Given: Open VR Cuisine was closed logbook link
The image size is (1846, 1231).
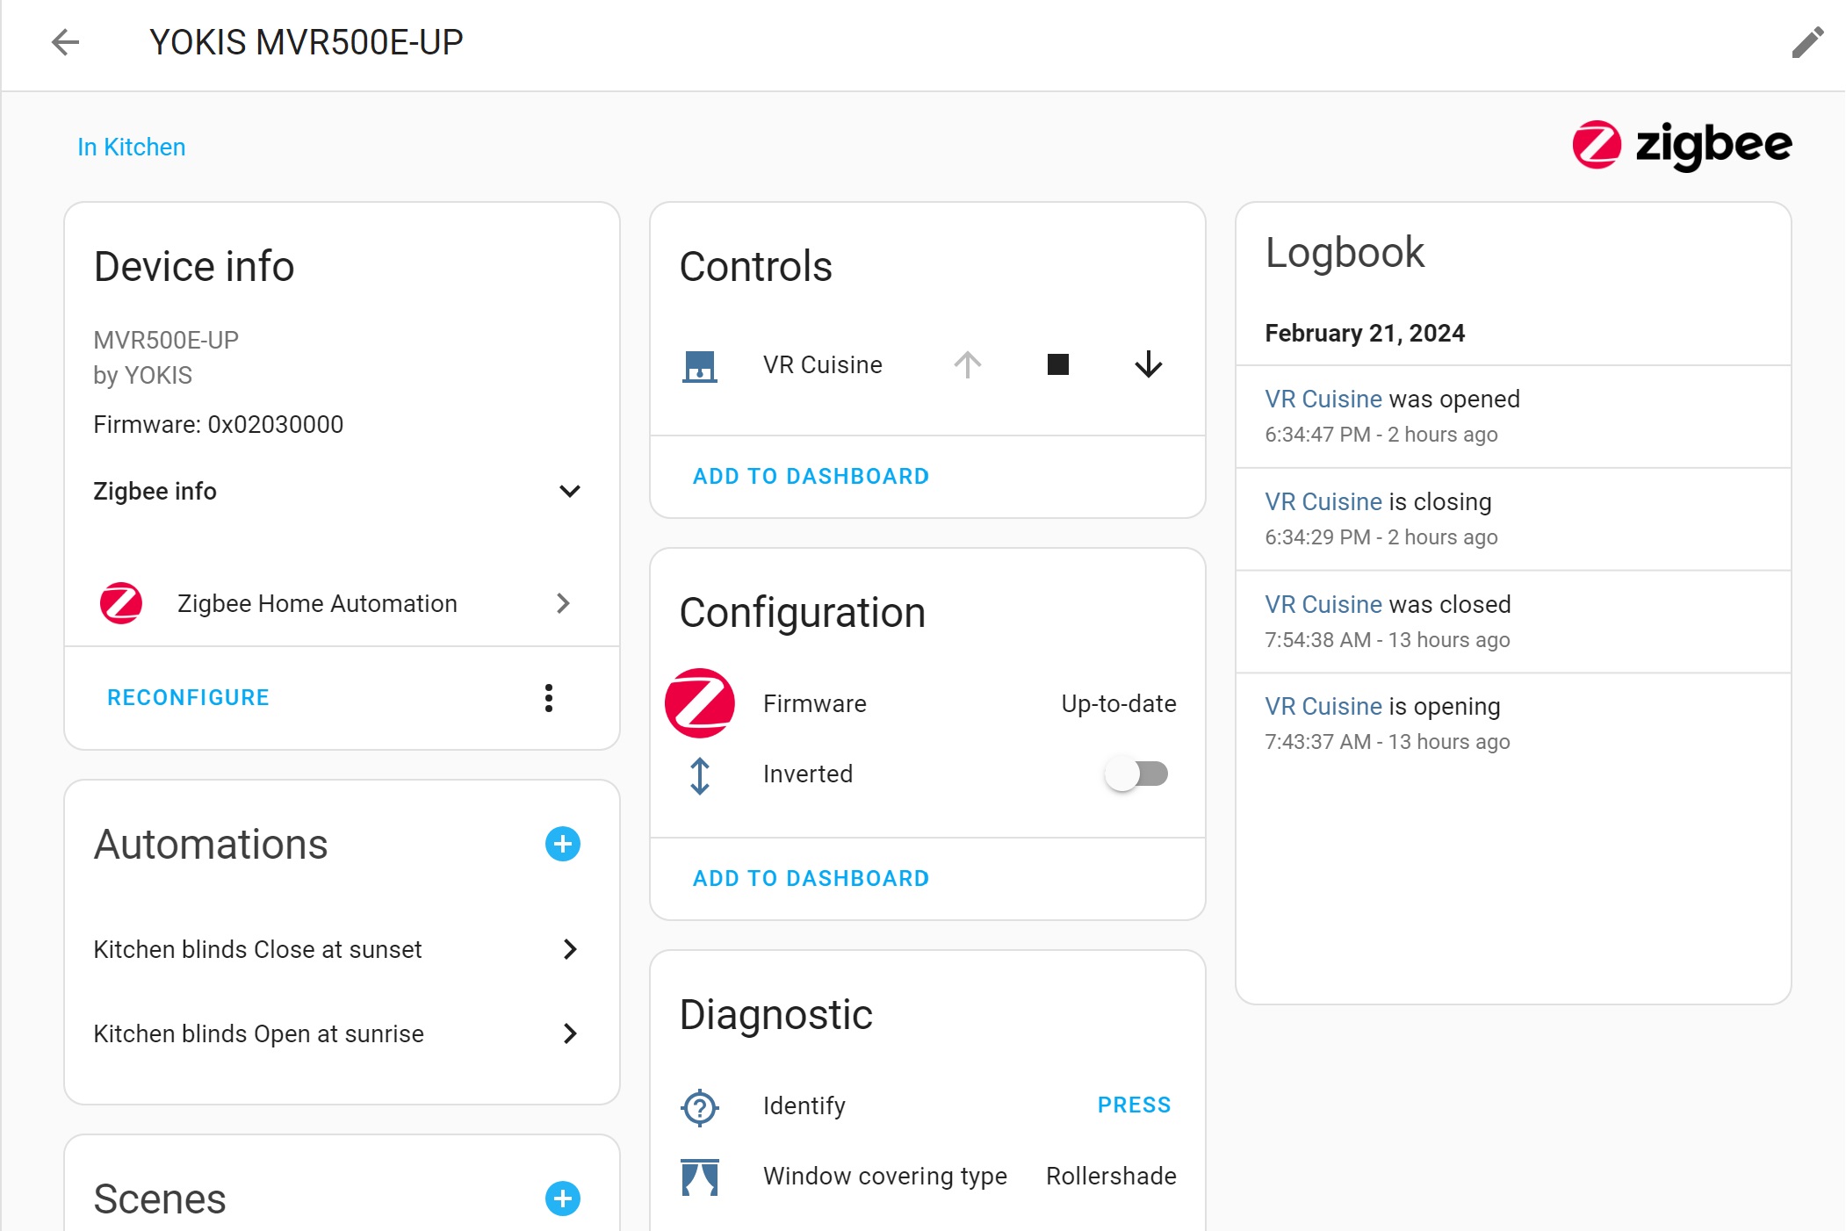Looking at the screenshot, I should 1323,604.
